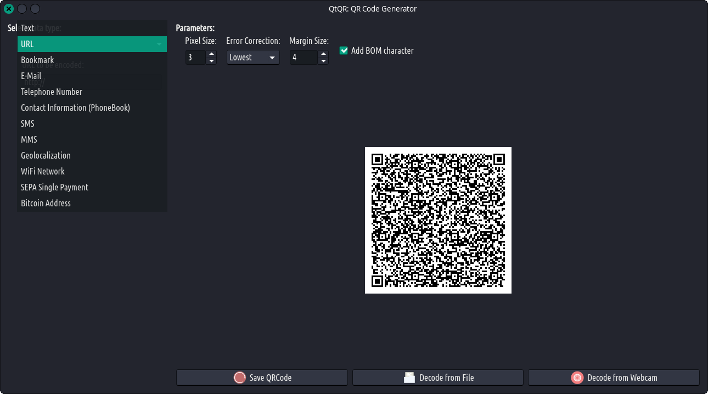
Task: Pick E-Mail from the data type list
Action: [31, 76]
